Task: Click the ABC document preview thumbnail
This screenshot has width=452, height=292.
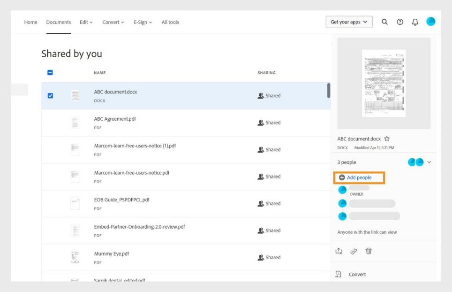Action: point(384,83)
